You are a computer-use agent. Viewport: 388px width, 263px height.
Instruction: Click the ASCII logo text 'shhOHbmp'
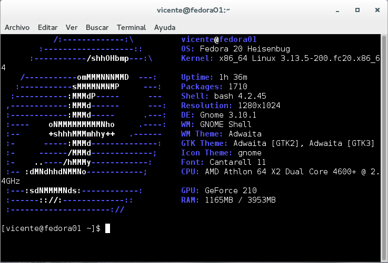pos(110,58)
